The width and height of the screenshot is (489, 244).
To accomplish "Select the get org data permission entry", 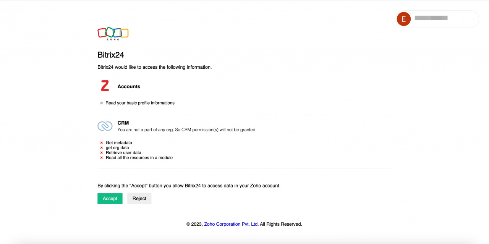I will [x=118, y=147].
